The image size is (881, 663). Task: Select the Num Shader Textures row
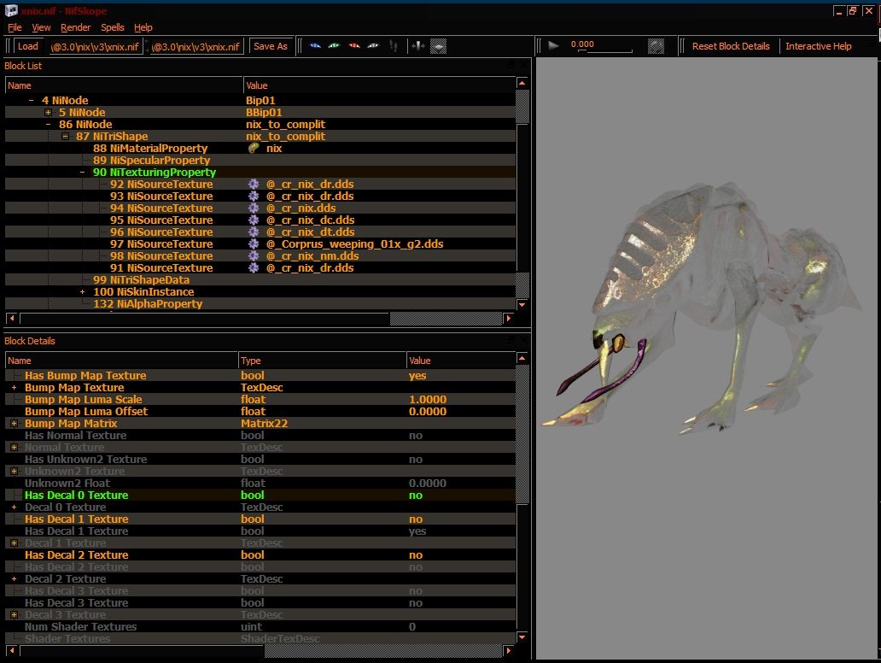pos(260,626)
